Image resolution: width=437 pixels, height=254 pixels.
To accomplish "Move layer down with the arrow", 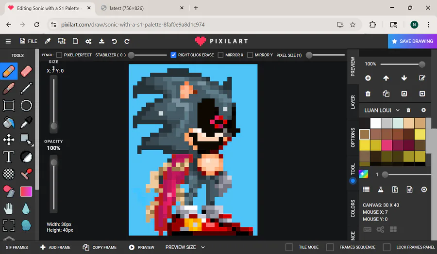I will [404, 78].
